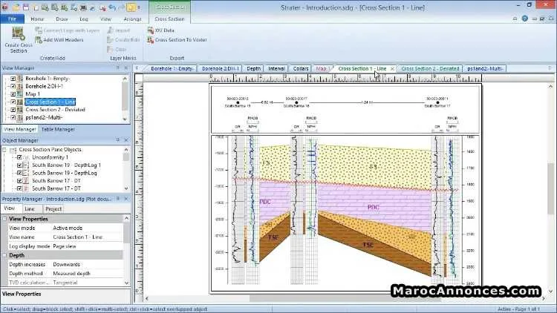Viewport: 557px width, 313px height.
Task: Open the Map 1 document tab
Action: click(322, 68)
